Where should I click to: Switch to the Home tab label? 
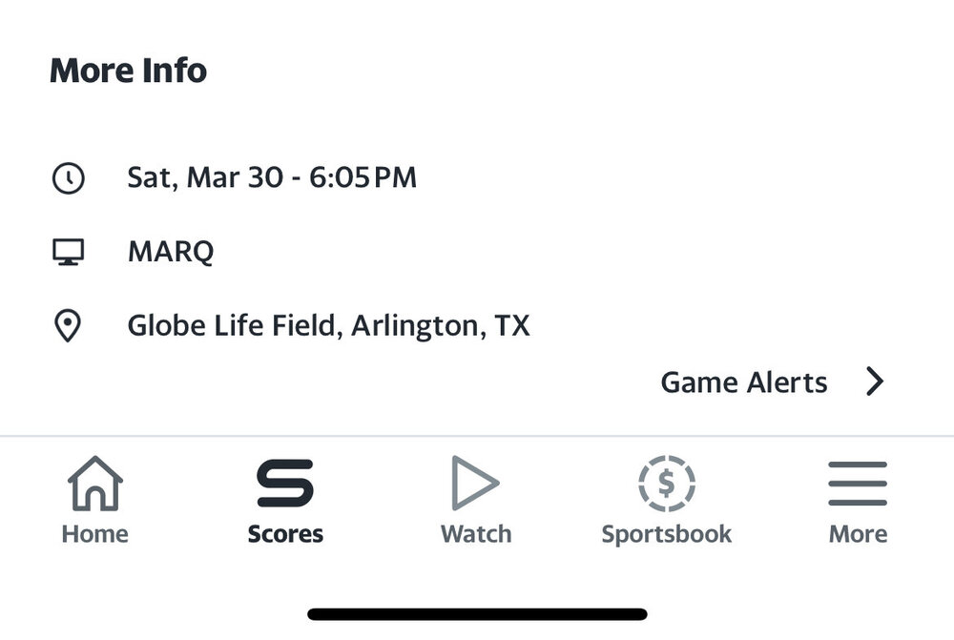94,534
